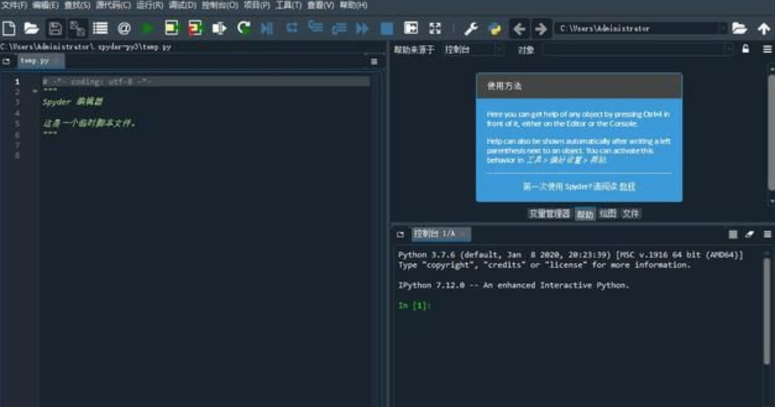The image size is (775, 407).
Task: Close the temp.py editor tab
Action: click(x=56, y=61)
